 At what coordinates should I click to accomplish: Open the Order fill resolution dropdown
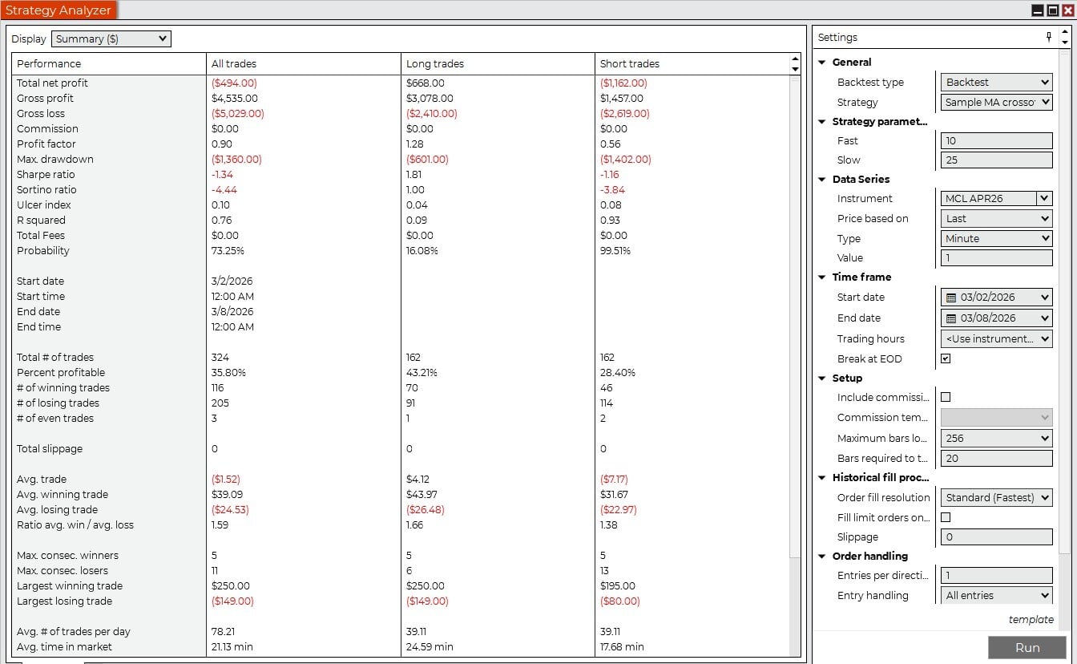click(x=997, y=497)
